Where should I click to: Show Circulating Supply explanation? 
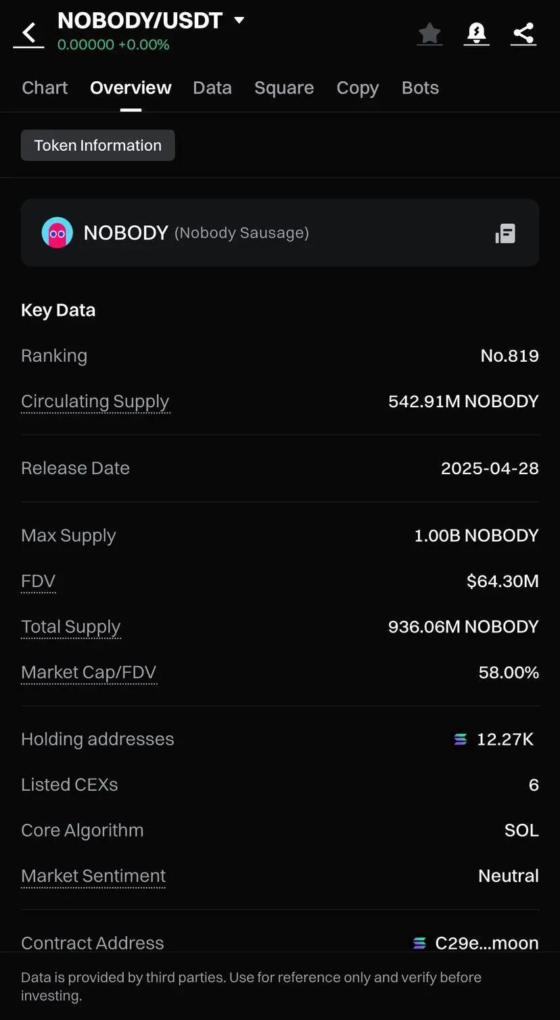coord(95,402)
